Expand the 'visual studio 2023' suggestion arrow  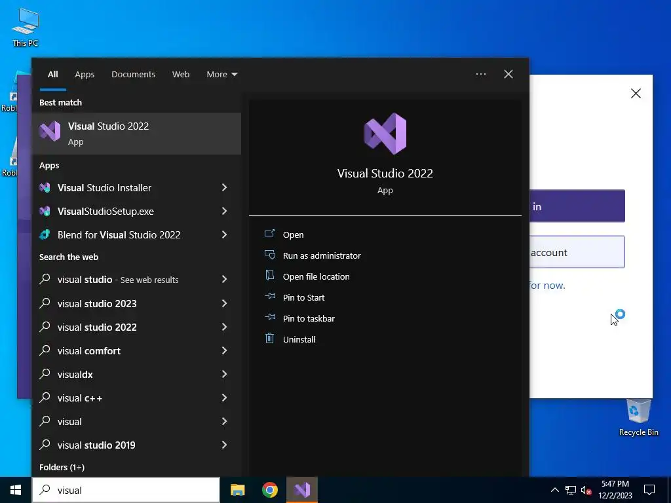(224, 303)
